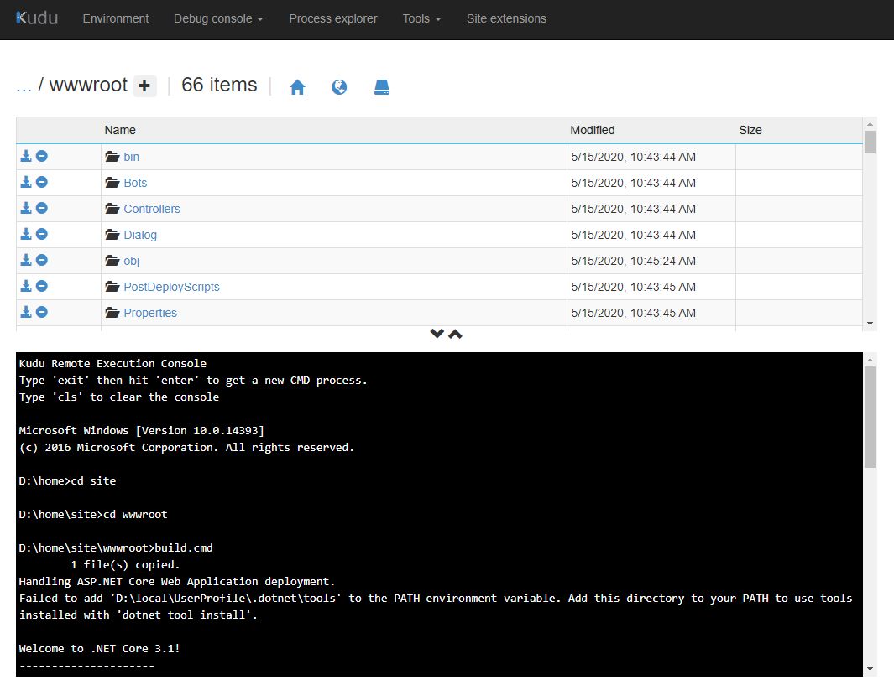Delete the PostDeployScripts folder

42,287
